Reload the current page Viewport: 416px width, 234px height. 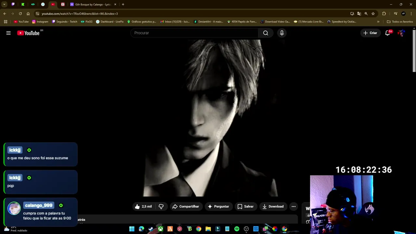tap(20, 14)
